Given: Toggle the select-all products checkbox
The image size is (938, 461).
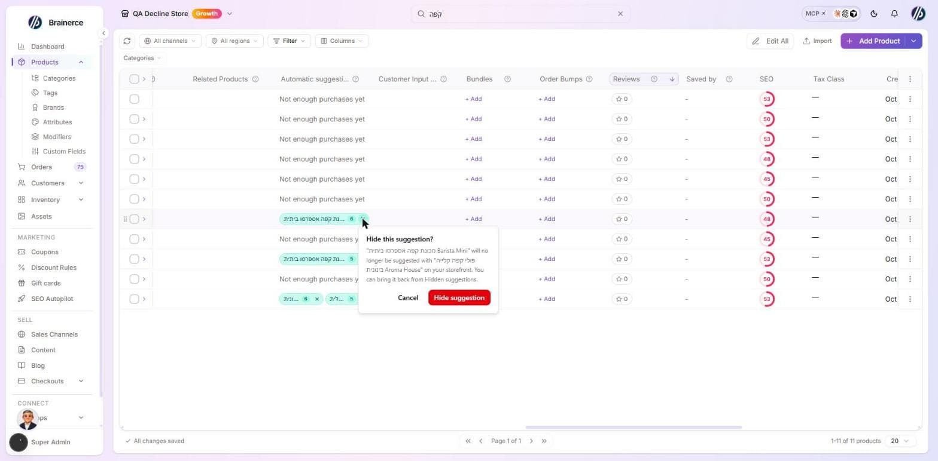Looking at the screenshot, I should tap(134, 79).
